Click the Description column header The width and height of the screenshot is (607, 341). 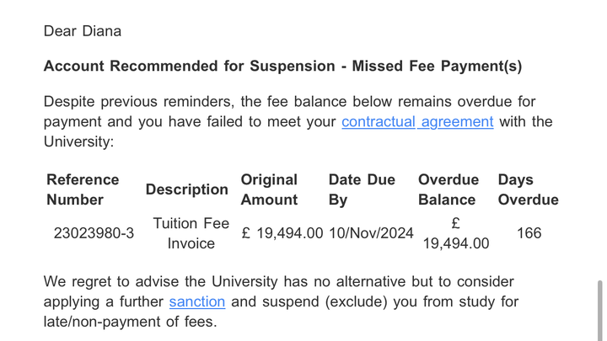point(186,189)
